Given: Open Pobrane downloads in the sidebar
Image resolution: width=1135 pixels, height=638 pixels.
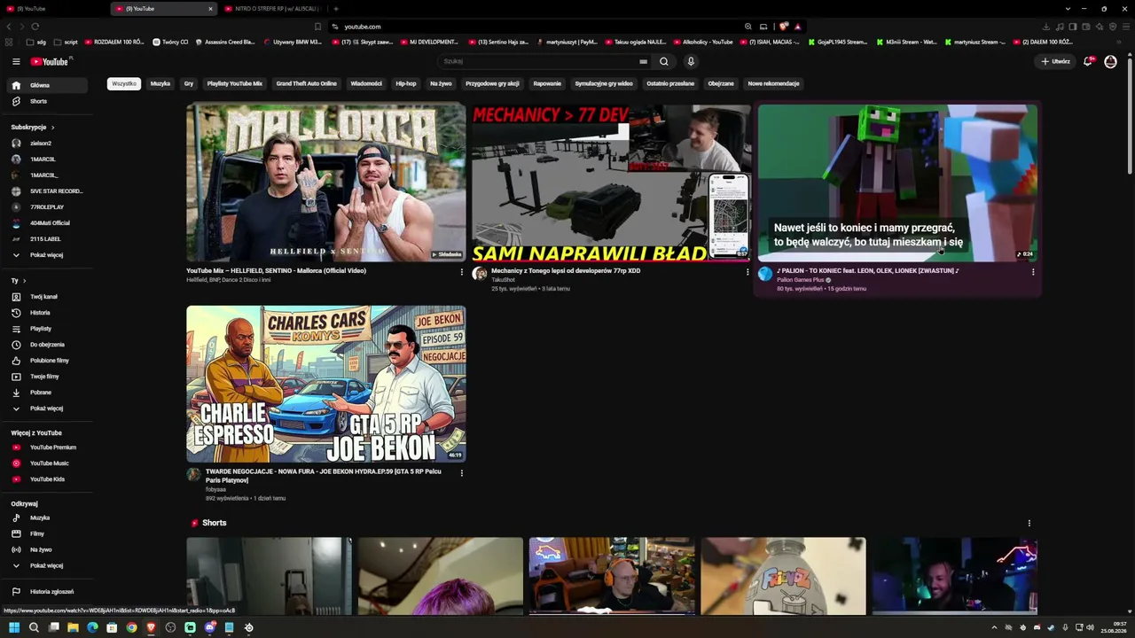Looking at the screenshot, I should coord(49,393).
